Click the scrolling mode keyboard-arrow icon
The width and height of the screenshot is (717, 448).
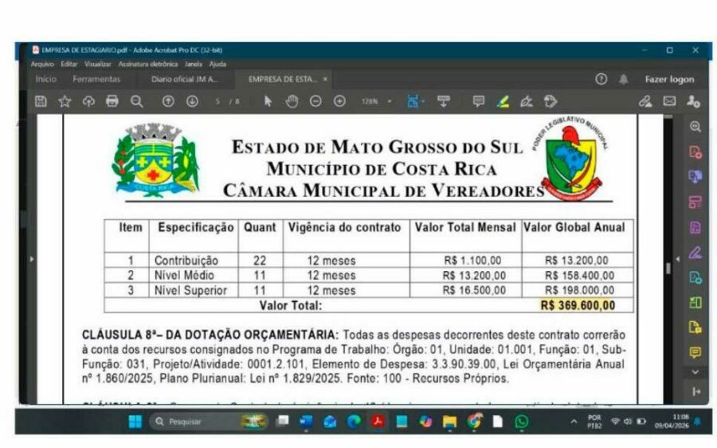443,101
